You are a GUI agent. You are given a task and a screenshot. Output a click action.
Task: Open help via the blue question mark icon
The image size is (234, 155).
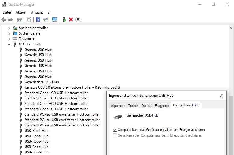tap(38, 20)
